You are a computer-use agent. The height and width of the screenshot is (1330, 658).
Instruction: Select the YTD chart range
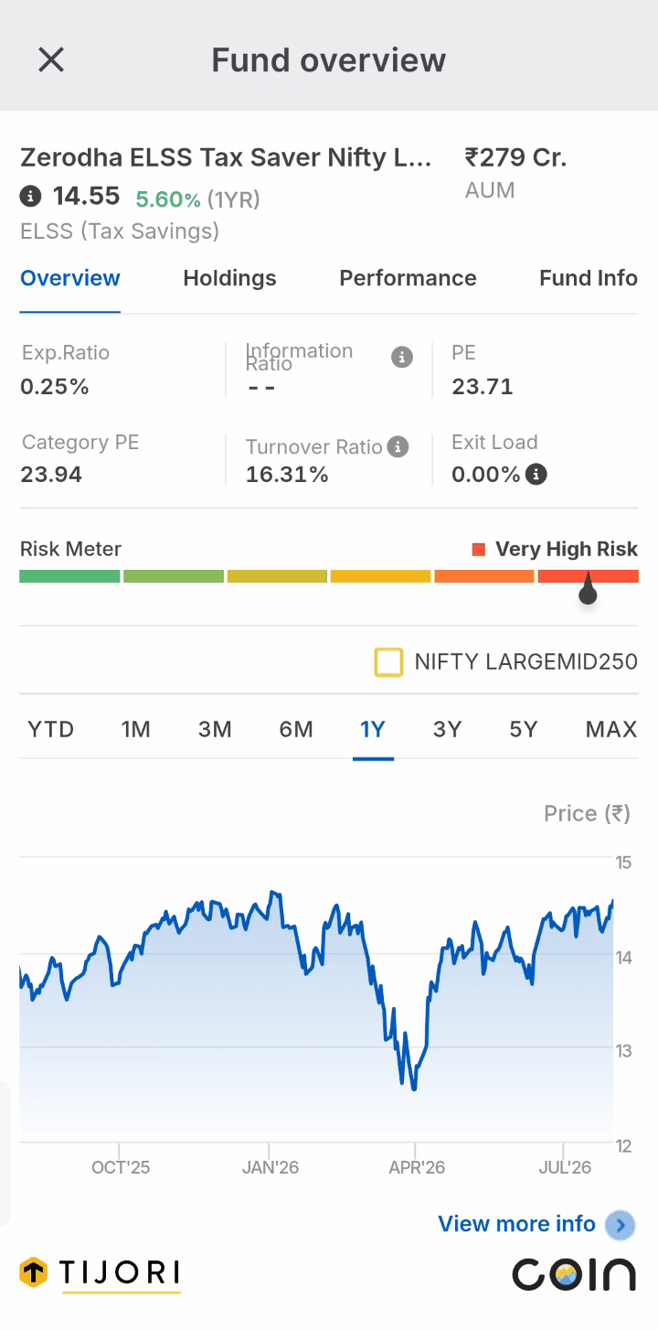tap(51, 729)
